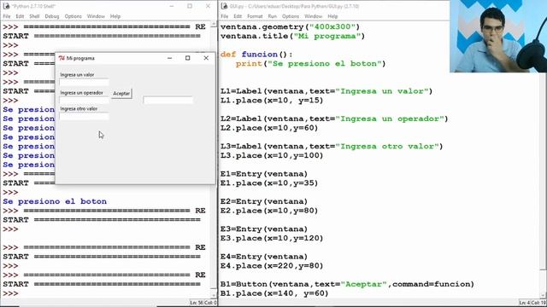Click 'Ingresa otro valor' label in Mi programa
Image resolution: width=547 pixels, height=307 pixels.
coord(79,109)
